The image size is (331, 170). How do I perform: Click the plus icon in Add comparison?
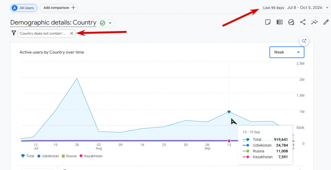(73, 8)
